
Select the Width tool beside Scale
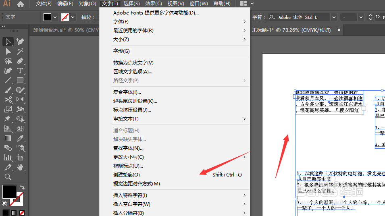pos(20,109)
